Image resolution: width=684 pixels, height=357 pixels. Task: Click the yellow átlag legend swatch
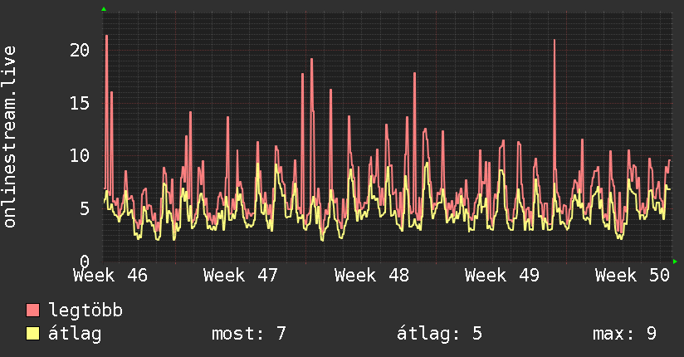tap(32, 334)
